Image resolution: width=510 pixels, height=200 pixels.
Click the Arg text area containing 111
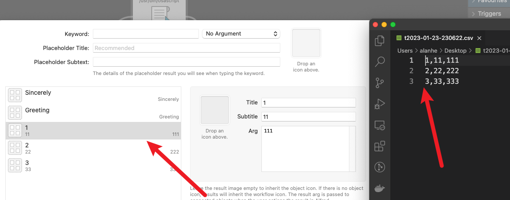pyautogui.click(x=305, y=149)
